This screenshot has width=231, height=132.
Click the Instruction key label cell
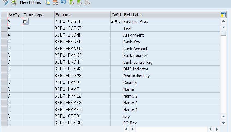(172, 76)
